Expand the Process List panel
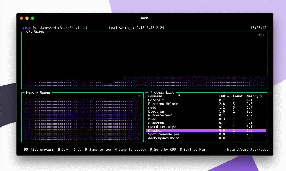286x171 pixels. pos(162,92)
